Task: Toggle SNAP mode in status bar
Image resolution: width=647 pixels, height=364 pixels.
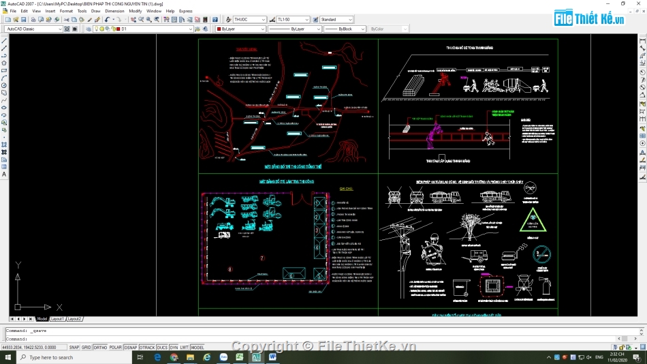Action: click(74, 348)
